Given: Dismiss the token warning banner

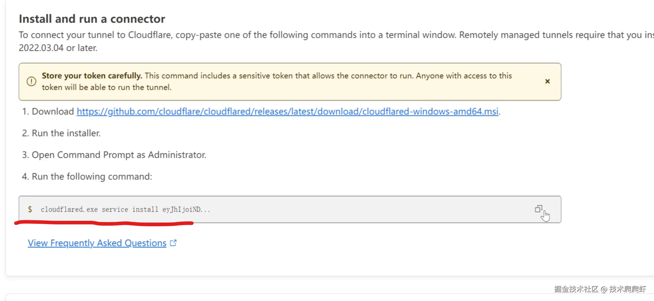Looking at the screenshot, I should click(547, 81).
